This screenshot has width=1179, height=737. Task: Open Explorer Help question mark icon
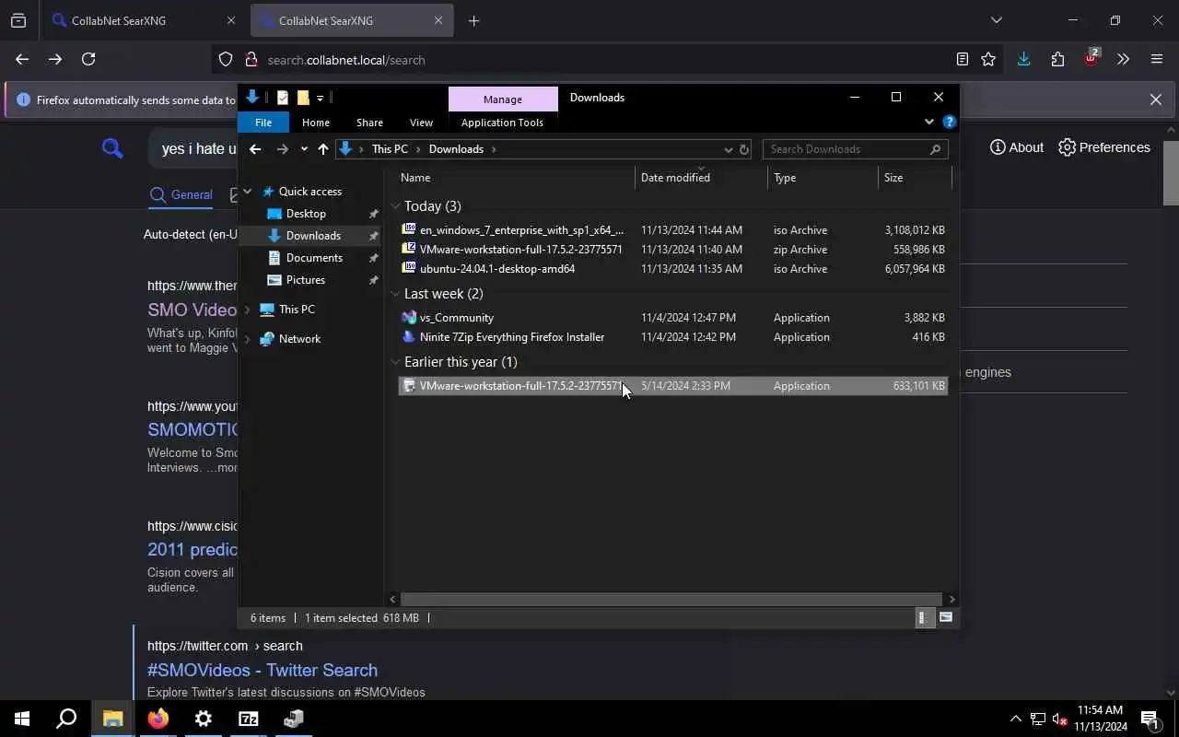pyautogui.click(x=949, y=122)
